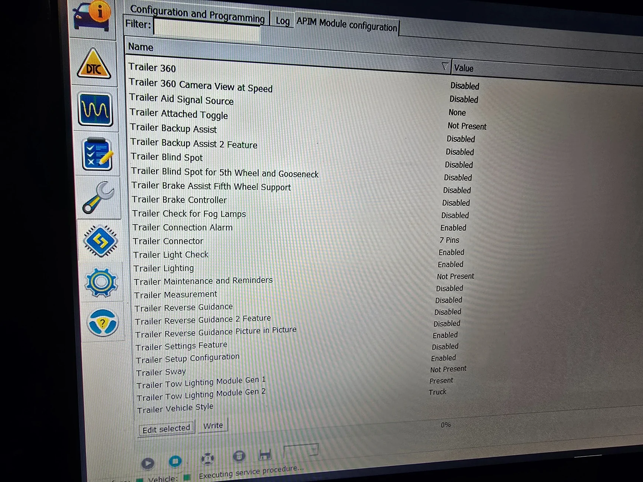Viewport: 643px width, 482px height.
Task: Click the Edit selected button
Action: point(166,429)
